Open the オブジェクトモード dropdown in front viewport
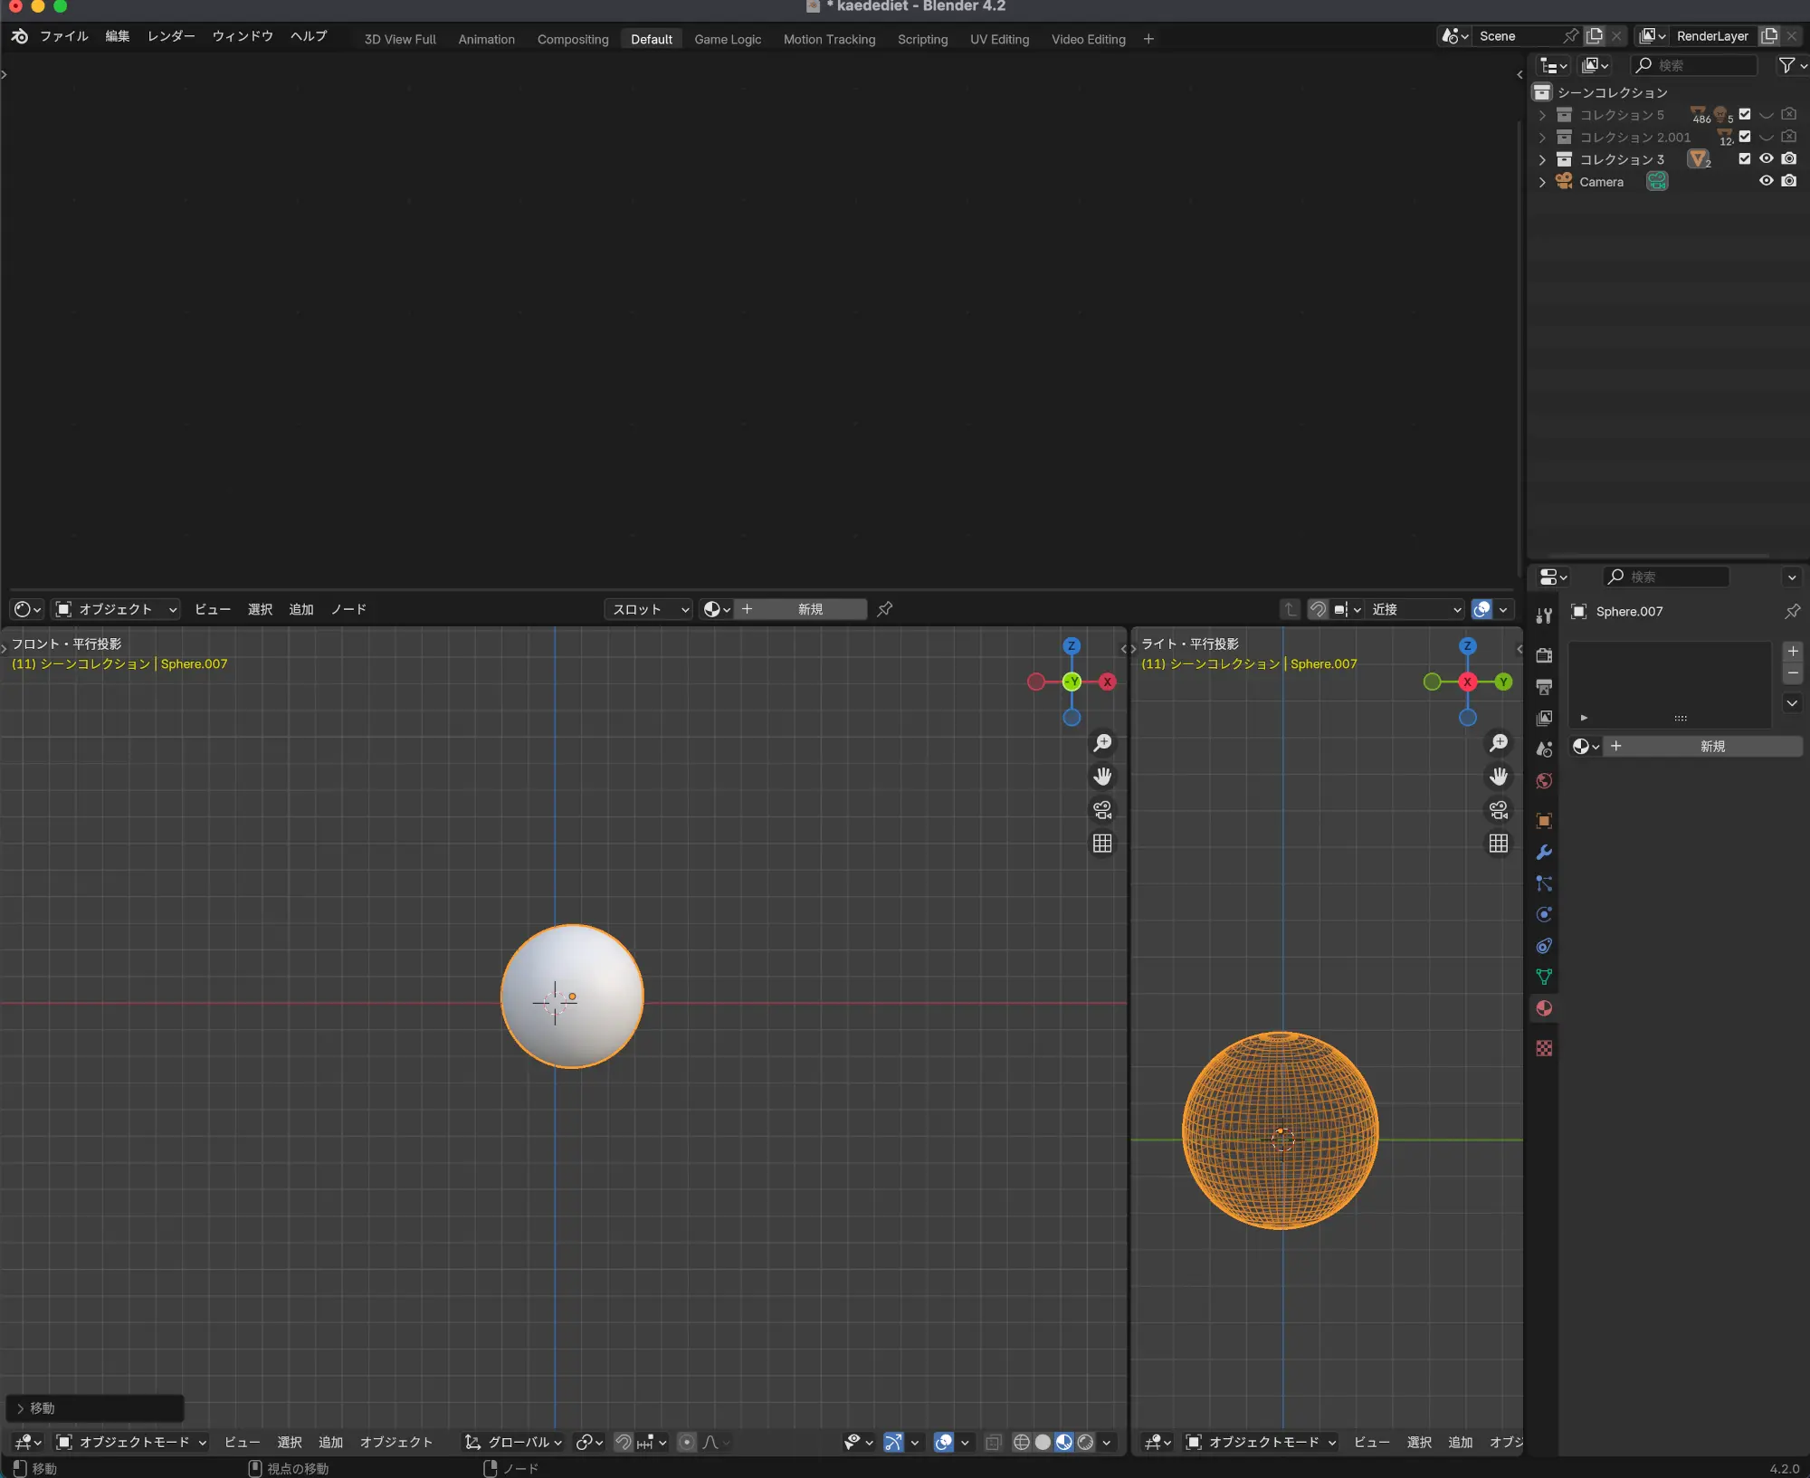 pos(132,1442)
